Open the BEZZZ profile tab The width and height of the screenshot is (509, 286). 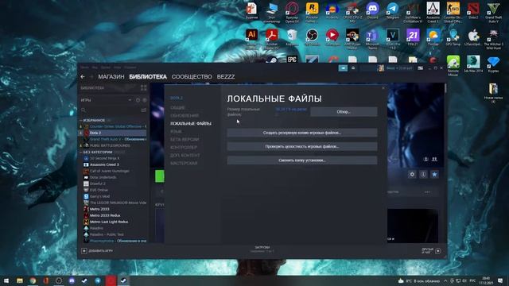tap(226, 77)
